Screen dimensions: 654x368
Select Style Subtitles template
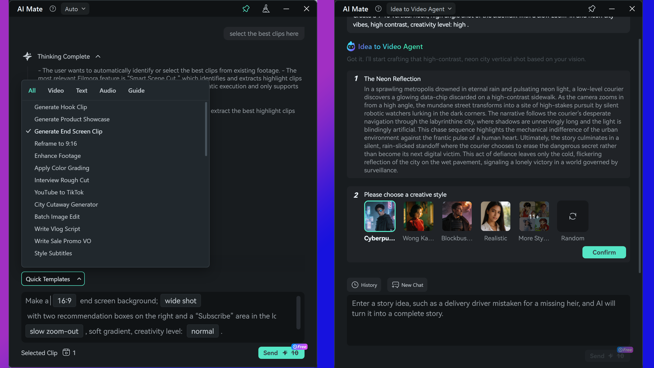tap(113, 253)
